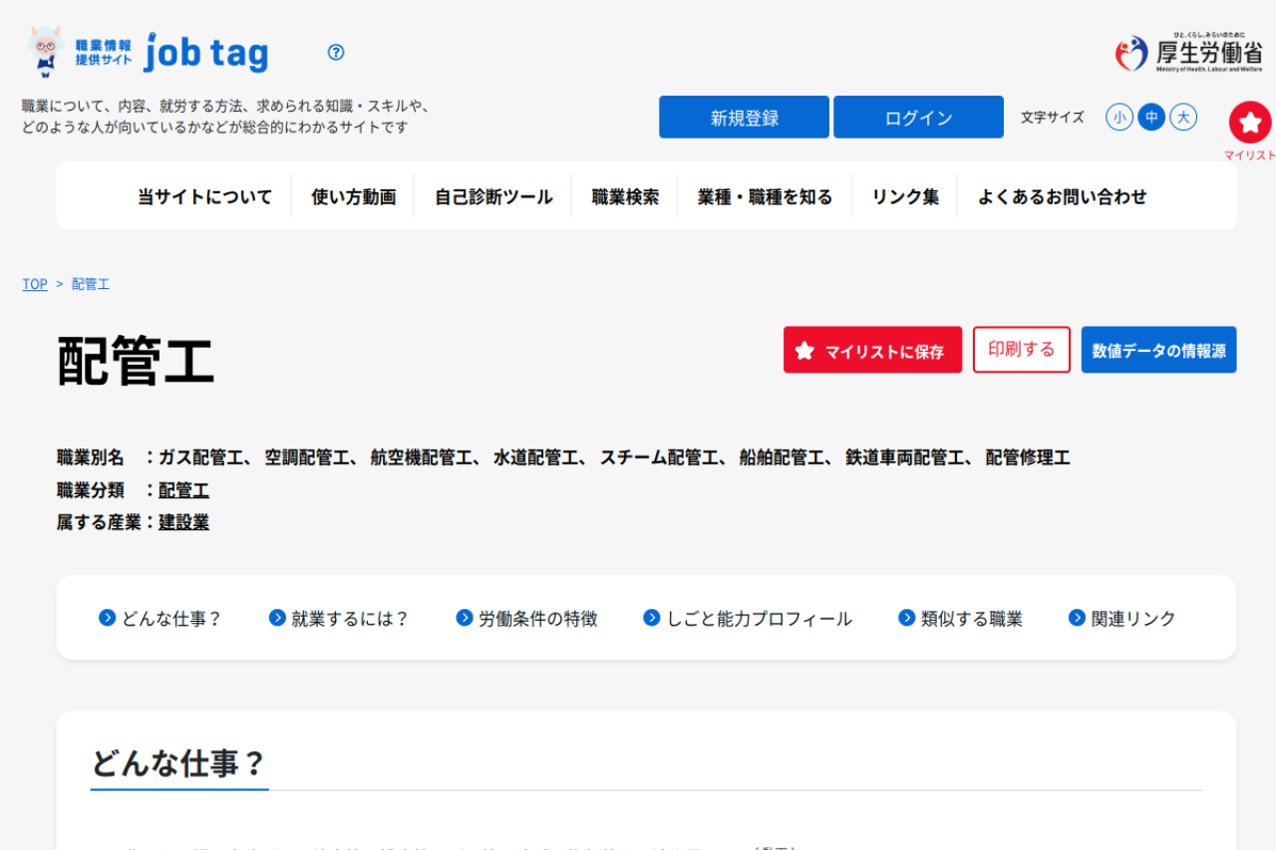Click arrow icon beside 類似する職業 anchor

click(x=907, y=618)
